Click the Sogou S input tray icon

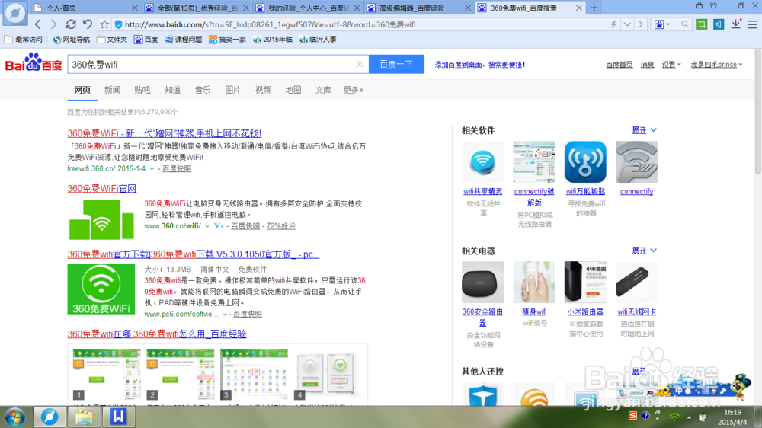coord(632,416)
